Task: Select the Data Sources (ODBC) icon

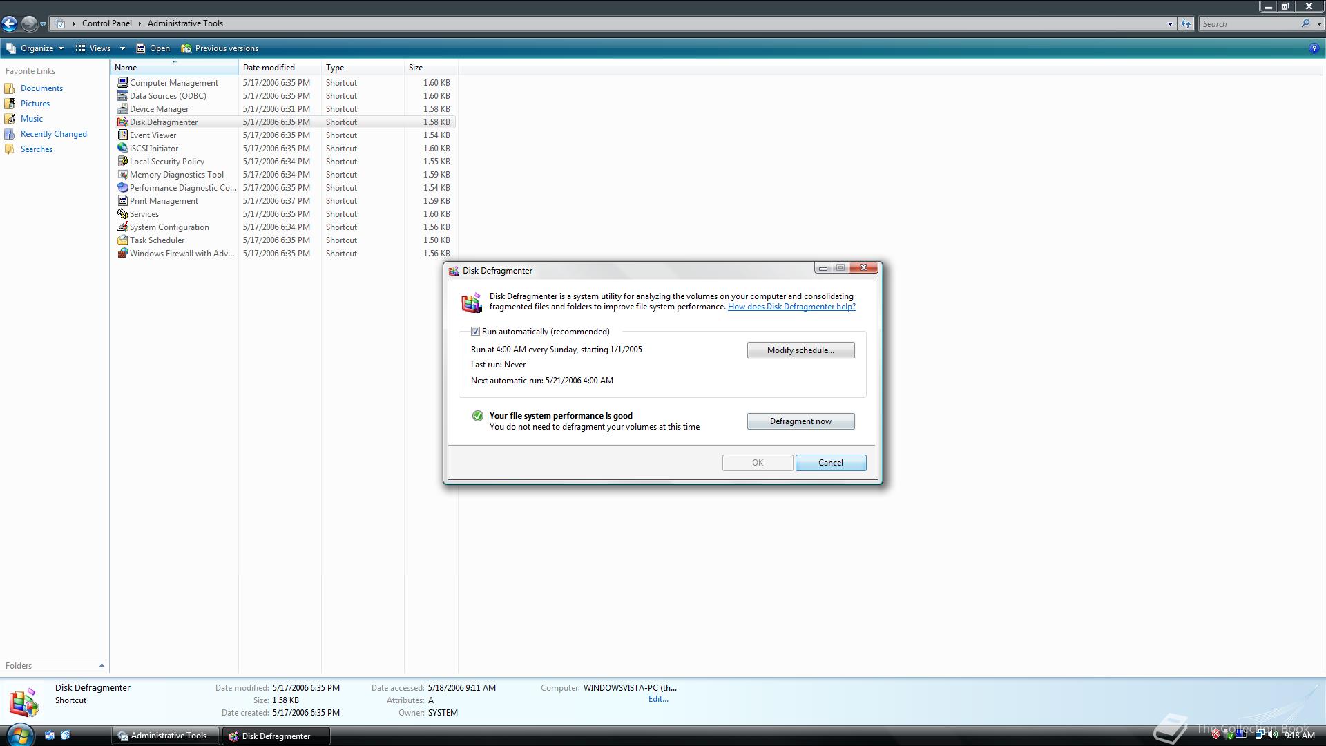Action: pyautogui.click(x=123, y=95)
